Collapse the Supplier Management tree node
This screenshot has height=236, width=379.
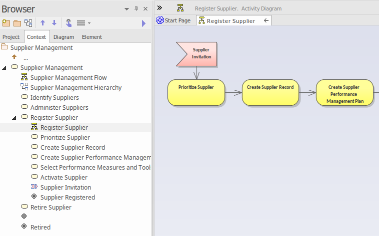[x=4, y=68]
